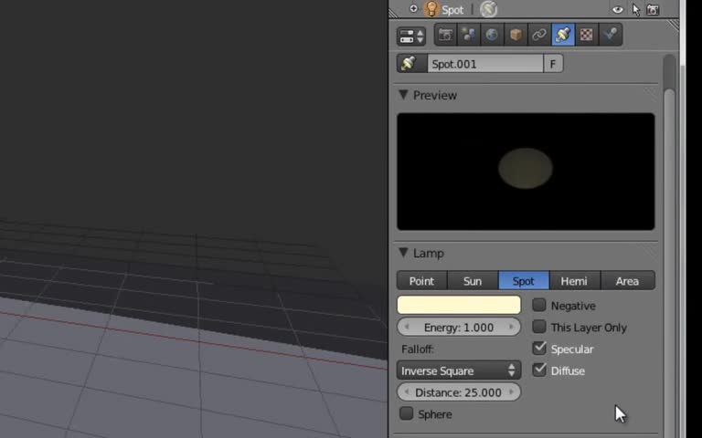Open the Scene properties tab

click(x=469, y=35)
